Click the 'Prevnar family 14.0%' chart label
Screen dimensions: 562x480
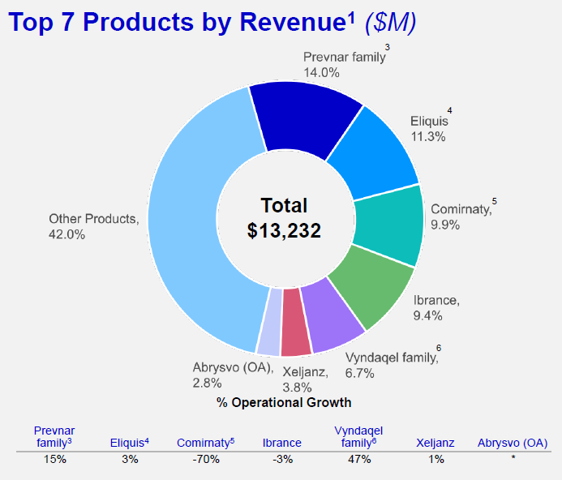(345, 61)
